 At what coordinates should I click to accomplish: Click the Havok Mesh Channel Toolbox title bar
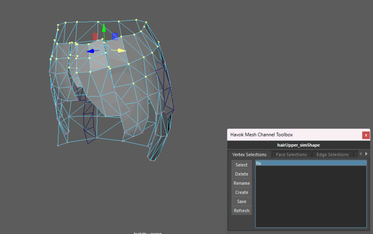pyautogui.click(x=291, y=134)
